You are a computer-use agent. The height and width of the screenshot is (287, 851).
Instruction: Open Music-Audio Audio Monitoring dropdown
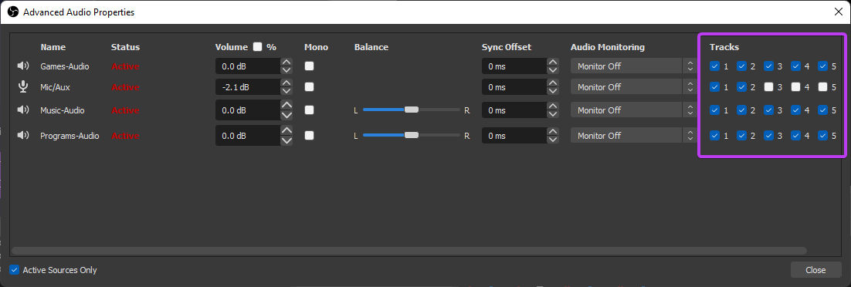pos(633,110)
